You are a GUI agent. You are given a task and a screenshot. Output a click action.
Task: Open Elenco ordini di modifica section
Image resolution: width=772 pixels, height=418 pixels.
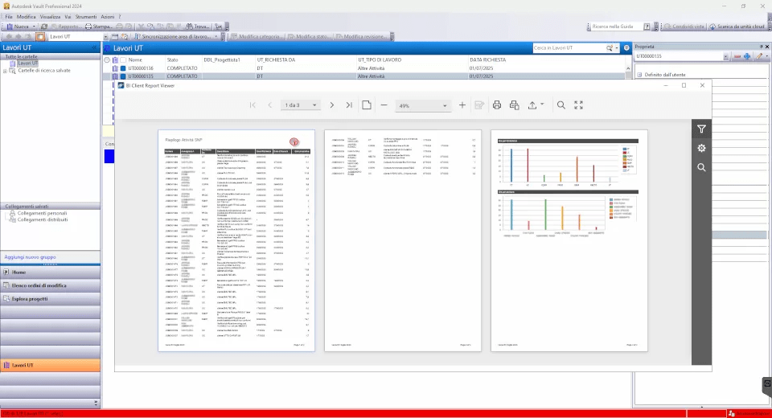50,285
